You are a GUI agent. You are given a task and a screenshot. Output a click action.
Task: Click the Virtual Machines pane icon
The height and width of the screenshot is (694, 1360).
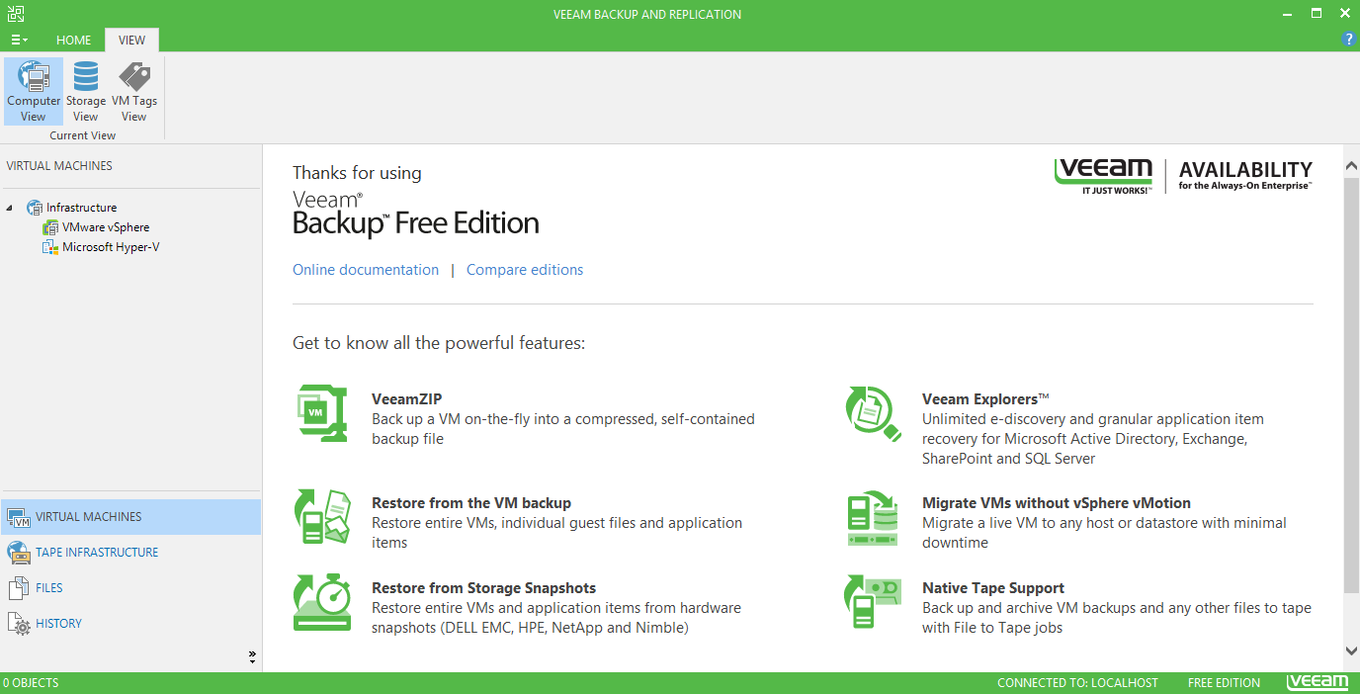tap(19, 517)
